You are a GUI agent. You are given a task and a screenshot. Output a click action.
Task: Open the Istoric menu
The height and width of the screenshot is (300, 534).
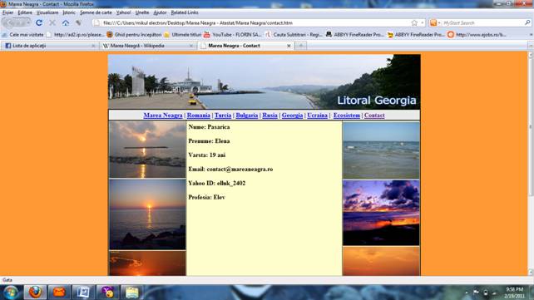pos(69,12)
